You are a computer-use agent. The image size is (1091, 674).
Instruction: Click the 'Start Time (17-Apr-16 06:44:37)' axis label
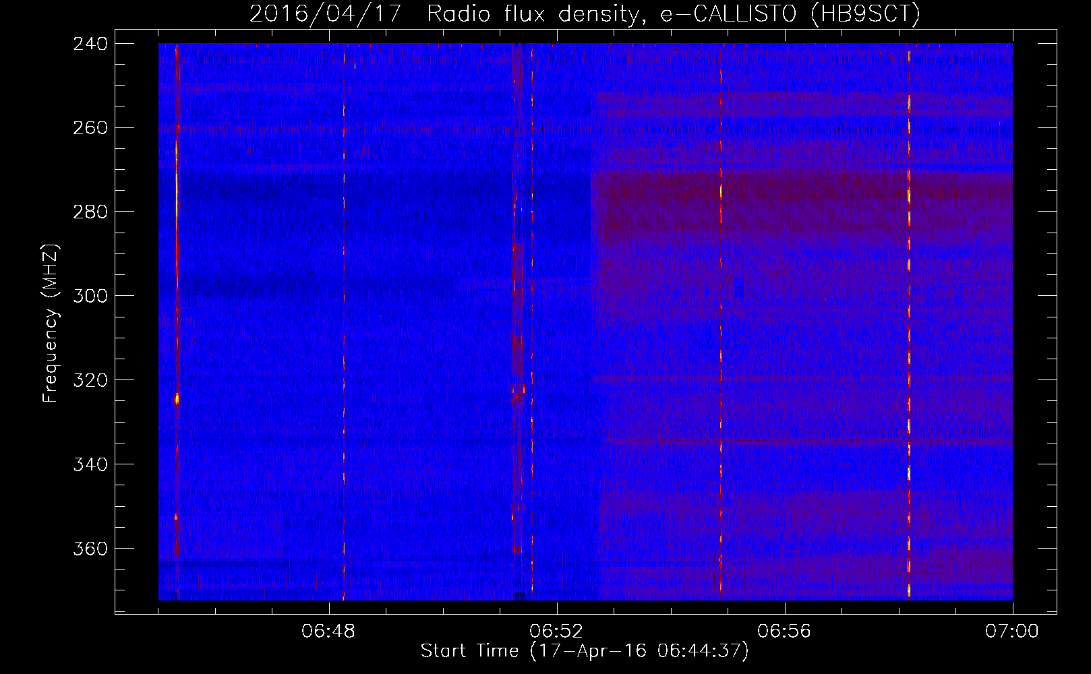point(585,651)
